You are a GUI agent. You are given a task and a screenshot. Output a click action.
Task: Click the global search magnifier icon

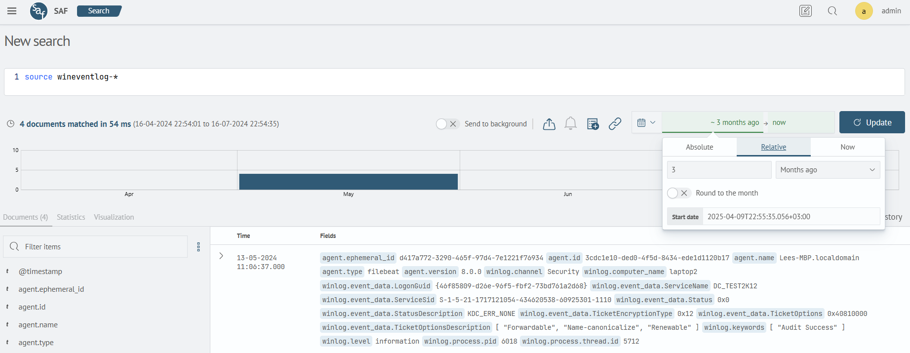(832, 11)
